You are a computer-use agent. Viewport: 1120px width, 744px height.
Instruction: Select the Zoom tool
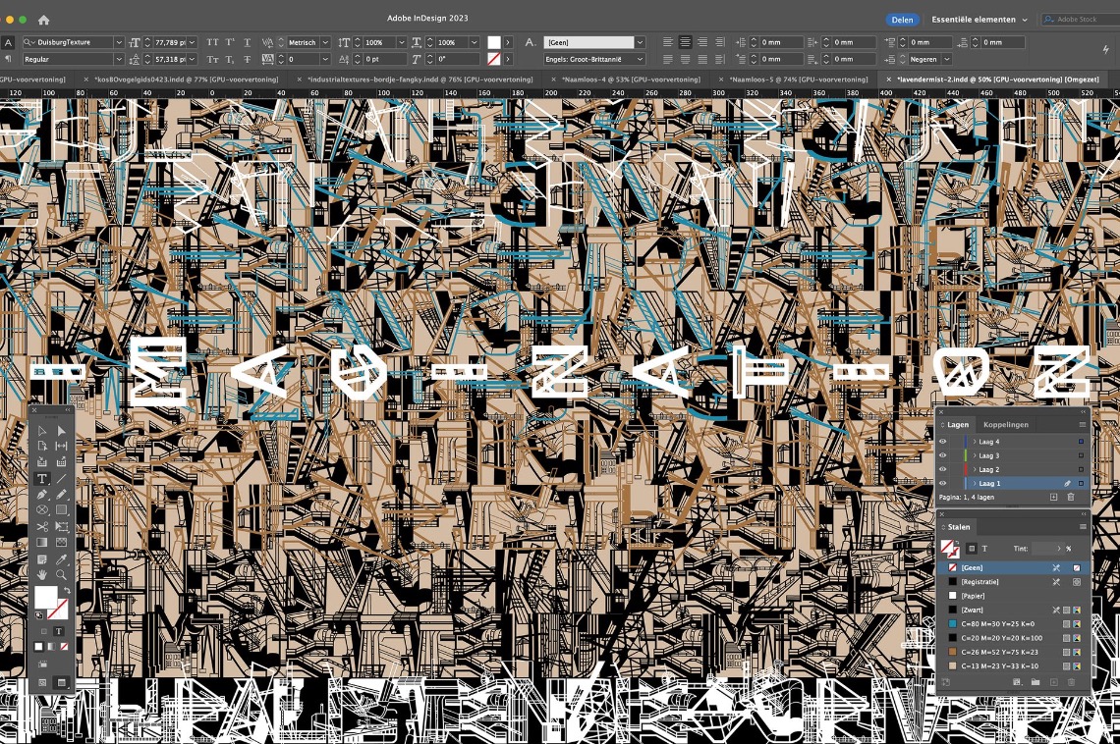point(62,574)
